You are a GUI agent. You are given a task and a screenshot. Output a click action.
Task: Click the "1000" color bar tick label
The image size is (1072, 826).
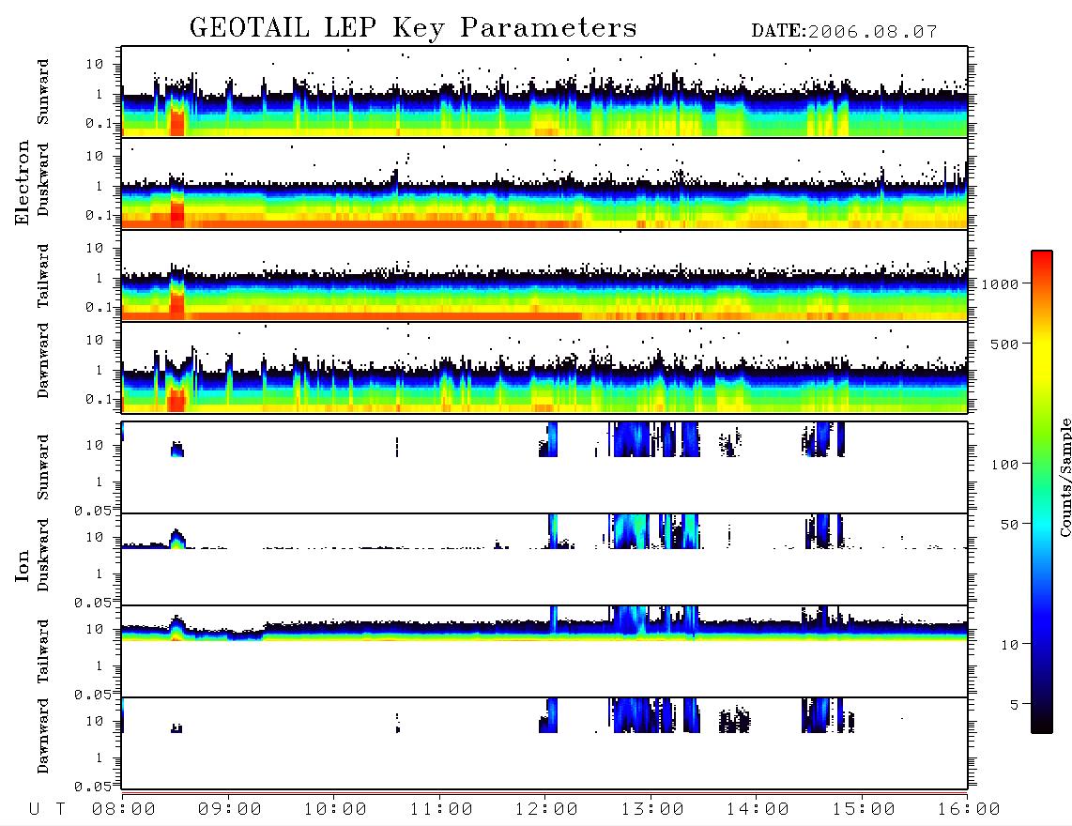click(x=1001, y=284)
